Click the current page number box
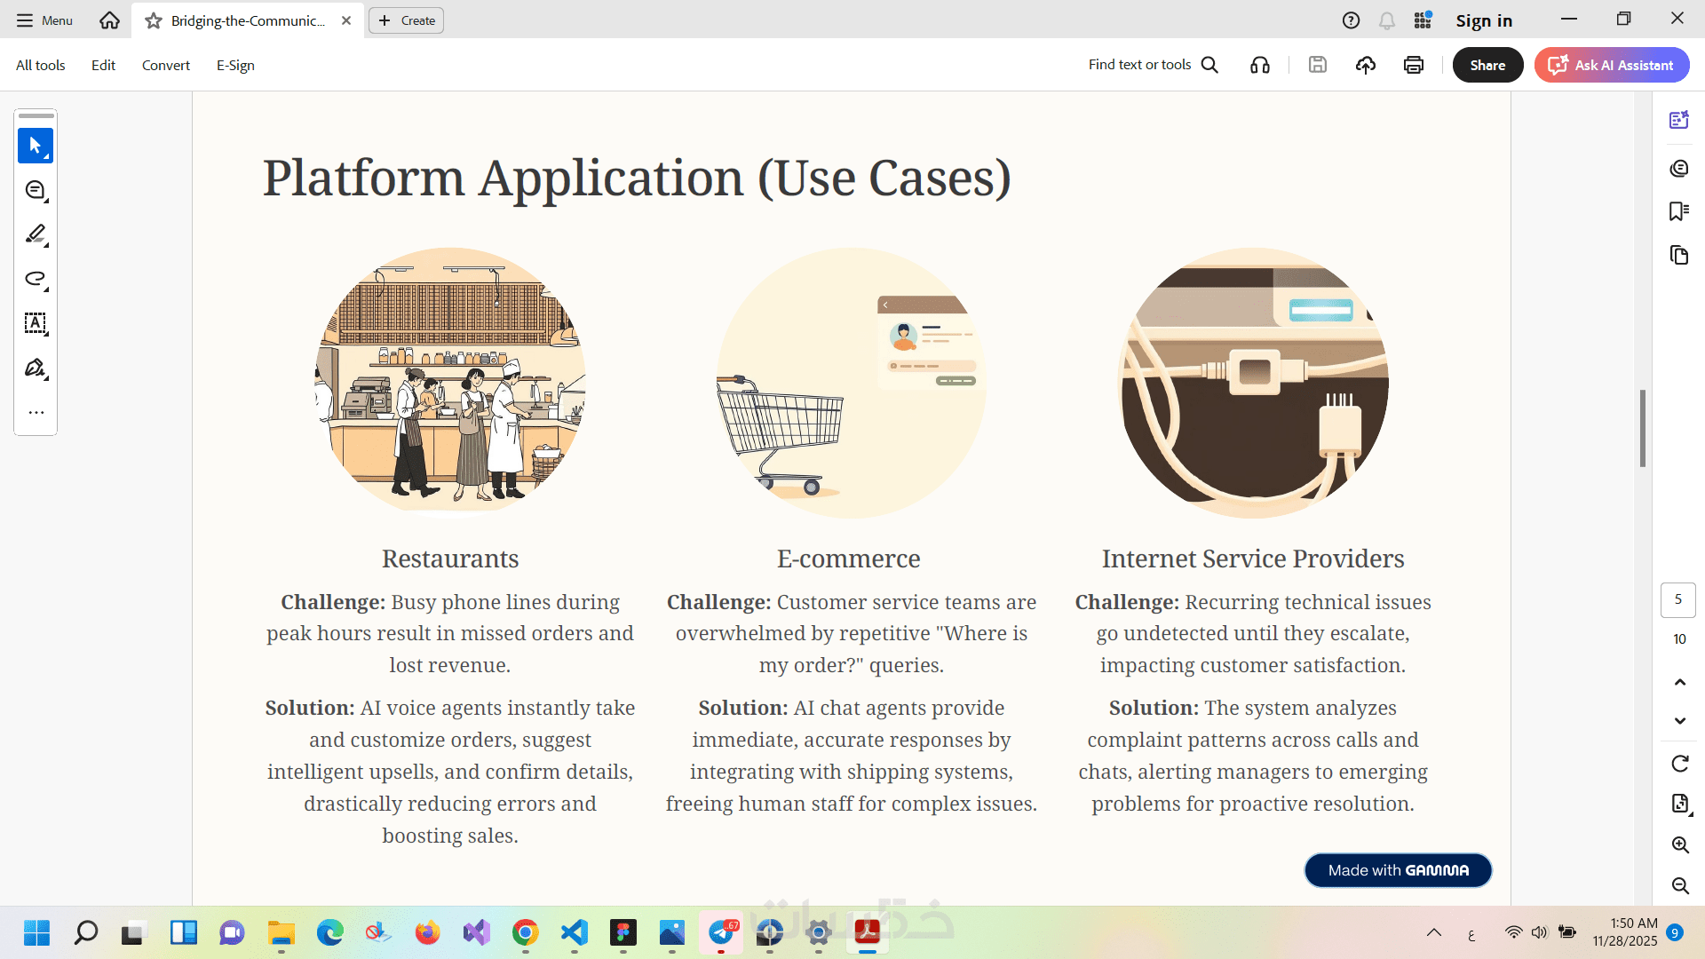1705x959 pixels. click(x=1677, y=599)
